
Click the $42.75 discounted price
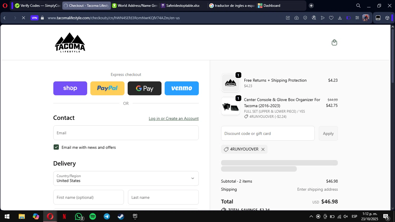point(332,105)
